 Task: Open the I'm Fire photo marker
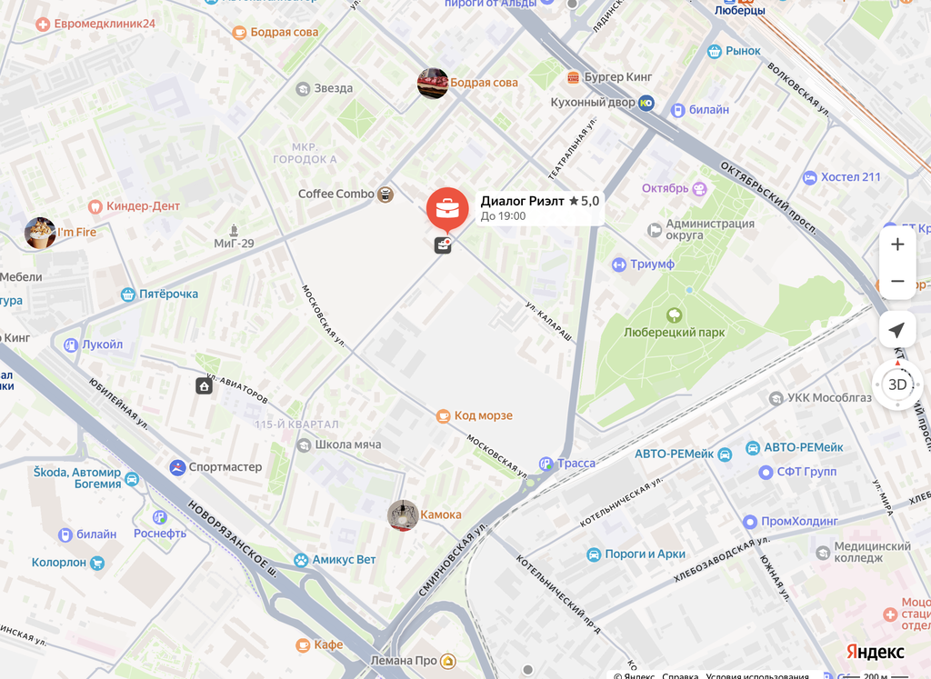(x=40, y=233)
